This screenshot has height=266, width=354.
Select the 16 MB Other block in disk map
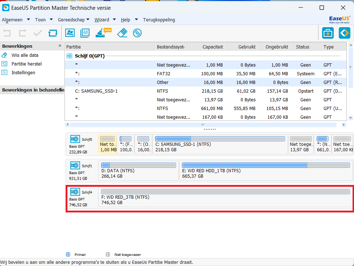click(143, 144)
